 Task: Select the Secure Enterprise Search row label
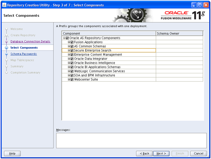click(92, 50)
